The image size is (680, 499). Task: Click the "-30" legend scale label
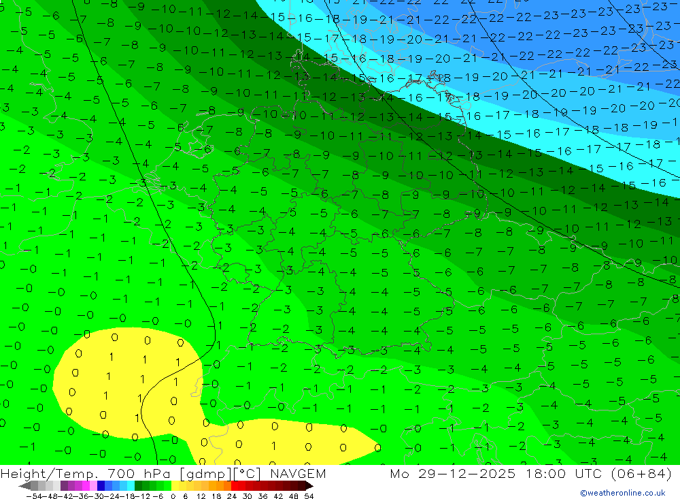tap(97, 496)
